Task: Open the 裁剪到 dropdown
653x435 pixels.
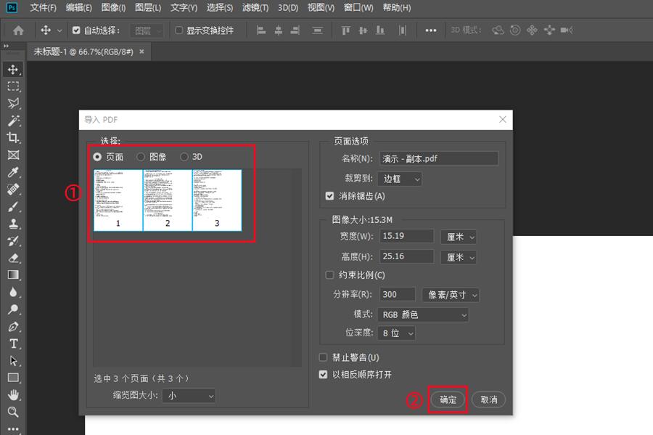Action: coord(399,179)
